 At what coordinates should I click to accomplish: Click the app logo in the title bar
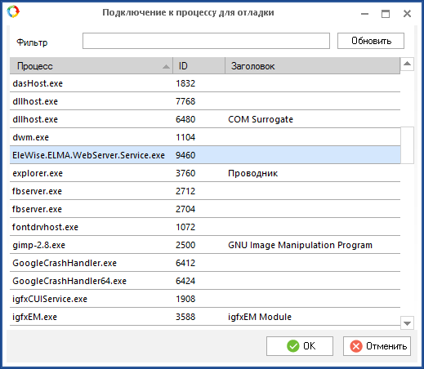click(x=13, y=12)
